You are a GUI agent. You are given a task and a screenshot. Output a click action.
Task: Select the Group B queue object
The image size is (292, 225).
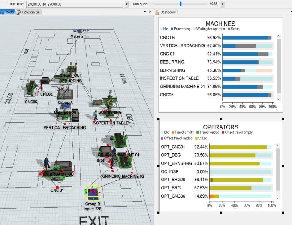pos(93,193)
